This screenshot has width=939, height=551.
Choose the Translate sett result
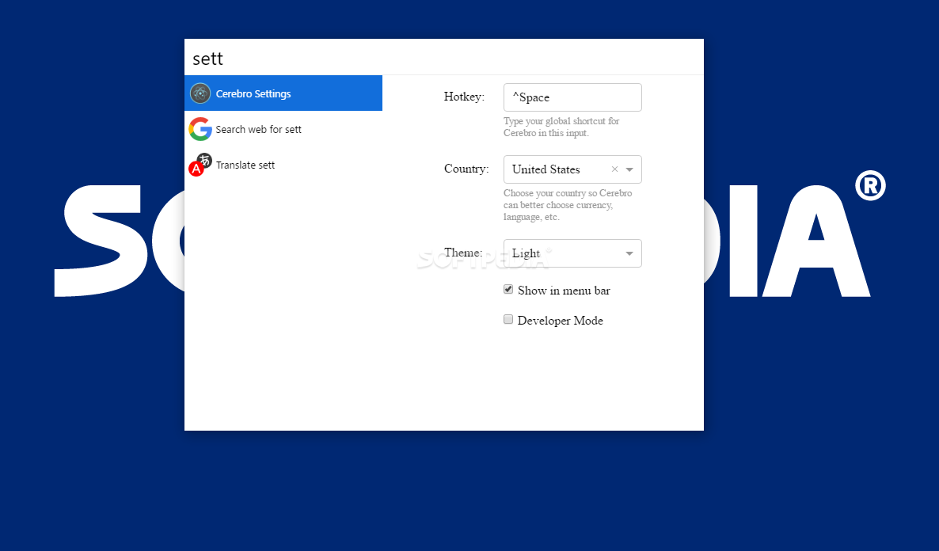[x=283, y=165]
